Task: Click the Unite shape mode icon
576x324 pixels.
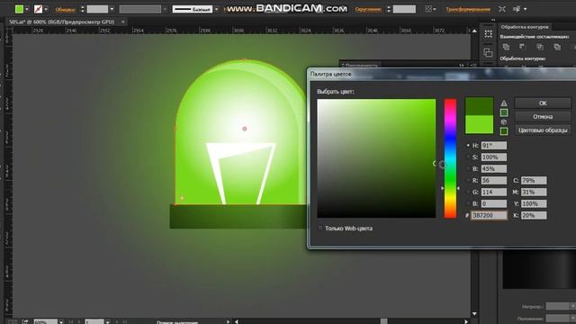Action: (x=506, y=47)
